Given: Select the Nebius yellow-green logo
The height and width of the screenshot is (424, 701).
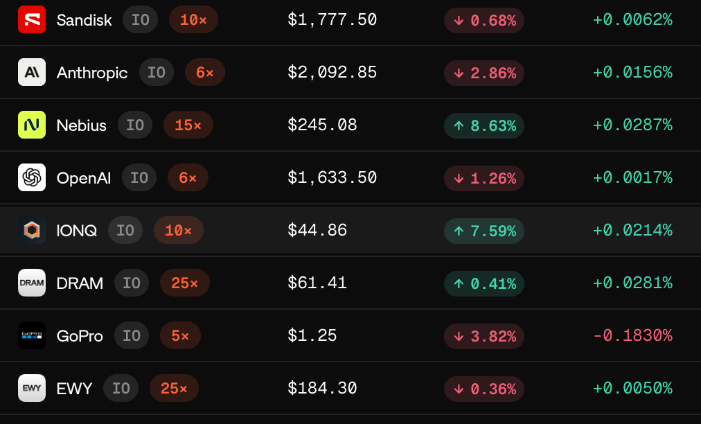Looking at the screenshot, I should click(32, 125).
